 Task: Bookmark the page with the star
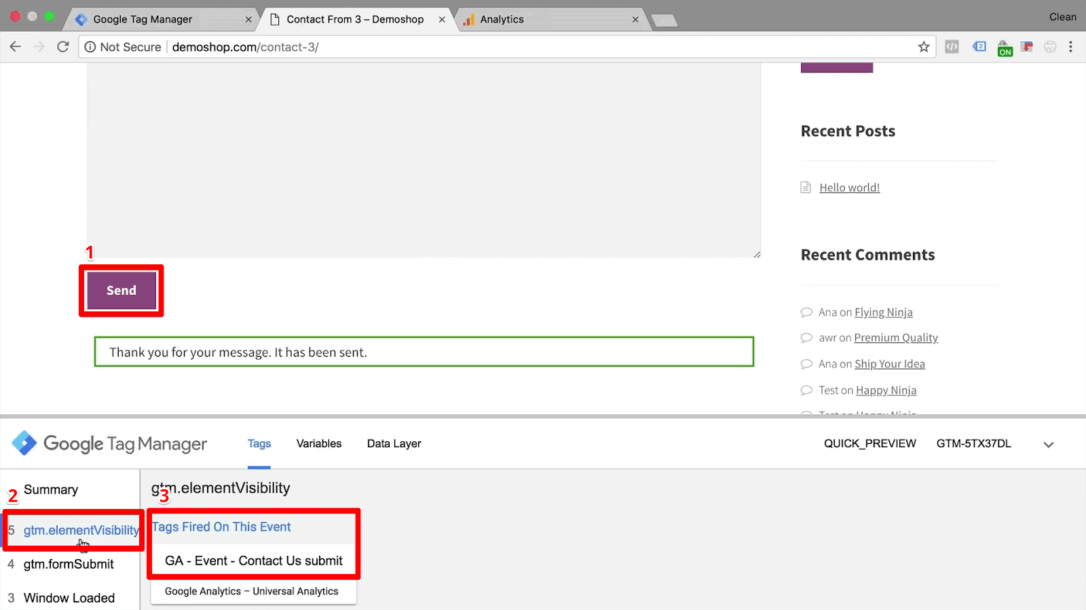coord(924,47)
